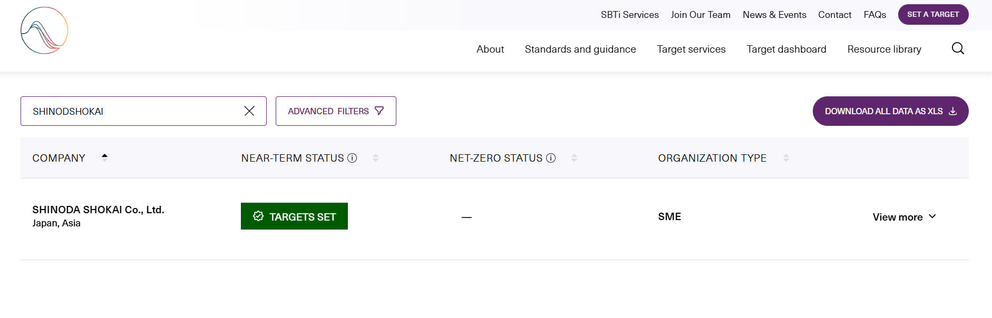
Task: Sort by Company column arrow
Action: coord(104,157)
